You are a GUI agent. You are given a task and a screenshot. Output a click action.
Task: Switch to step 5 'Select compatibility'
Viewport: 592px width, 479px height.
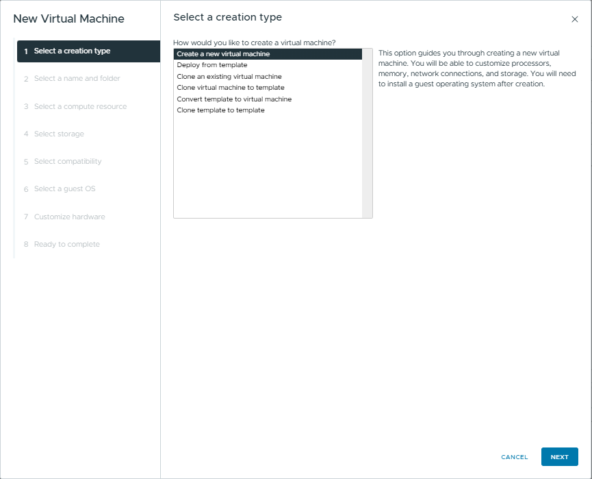click(x=68, y=162)
